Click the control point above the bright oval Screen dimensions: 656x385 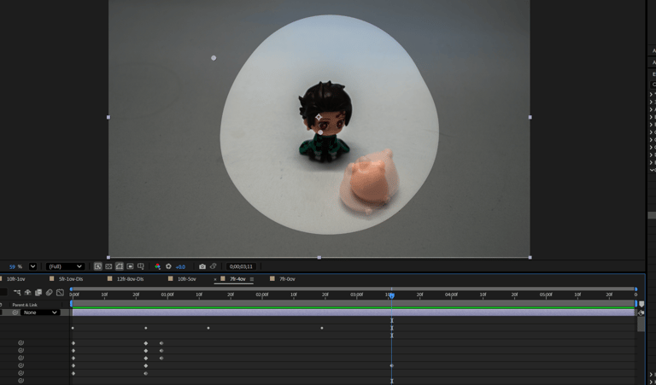pyautogui.click(x=214, y=58)
